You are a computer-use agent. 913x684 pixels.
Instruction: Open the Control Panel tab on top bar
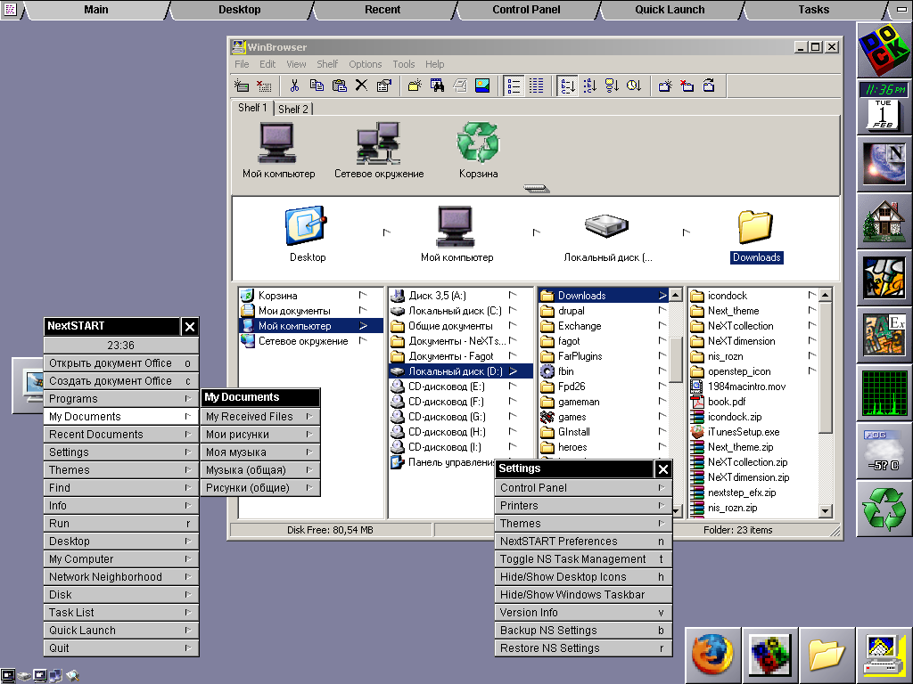[526, 10]
